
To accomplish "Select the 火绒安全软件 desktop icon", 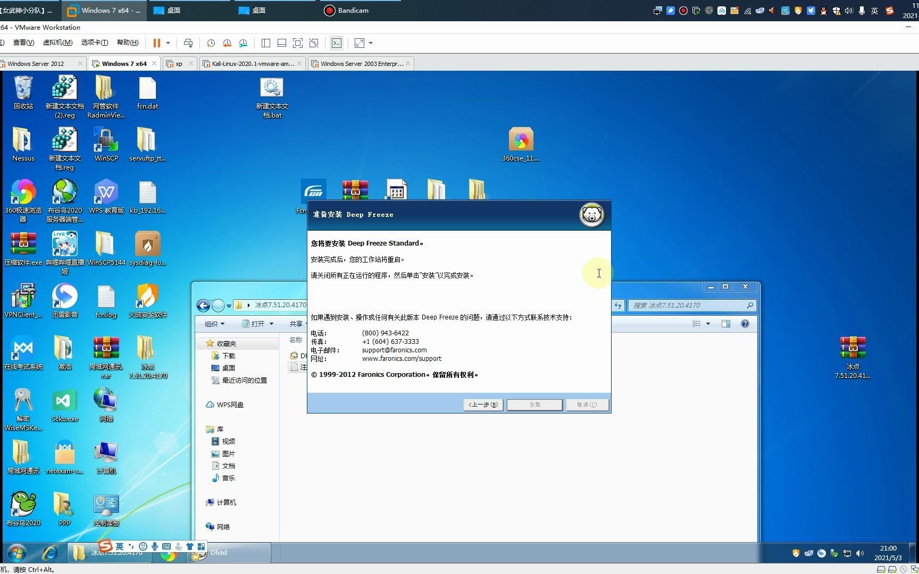I will click(x=147, y=301).
